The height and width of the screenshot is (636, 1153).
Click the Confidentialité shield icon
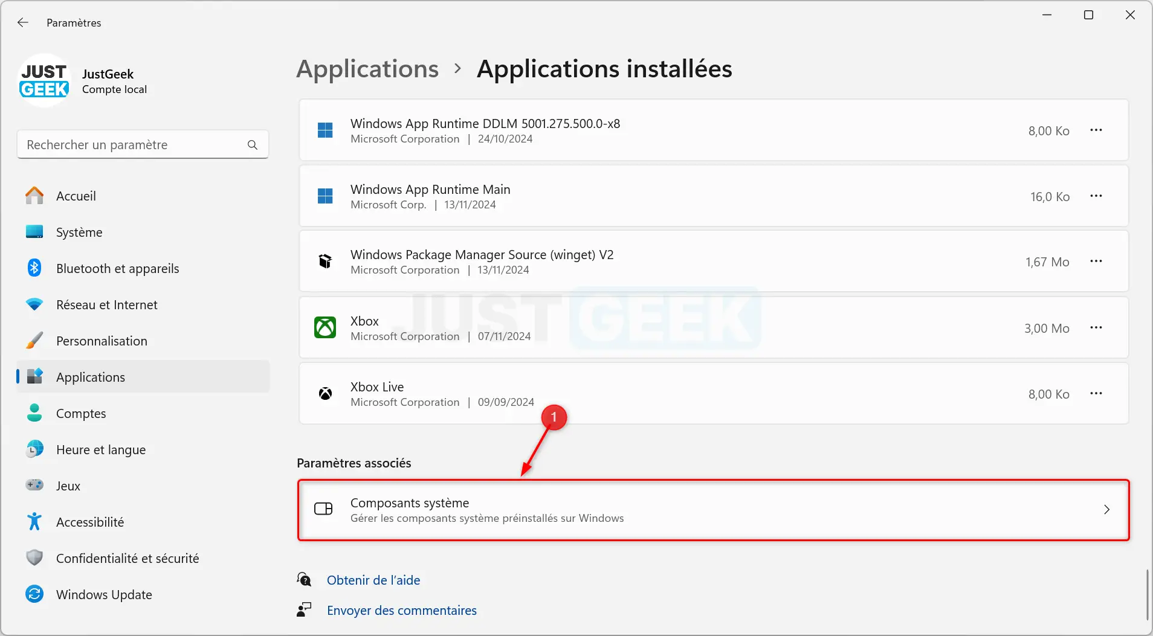click(x=34, y=558)
